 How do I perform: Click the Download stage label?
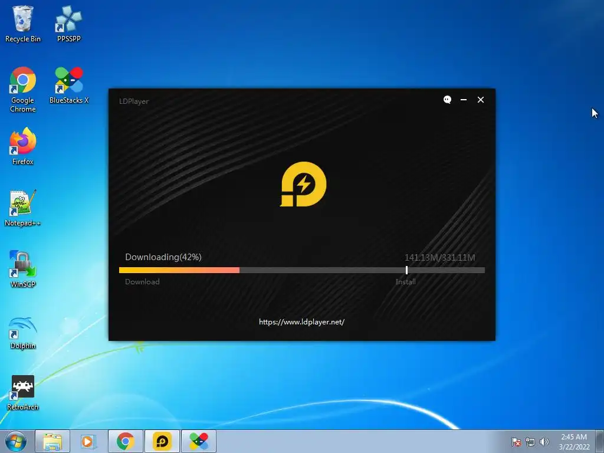coord(142,281)
